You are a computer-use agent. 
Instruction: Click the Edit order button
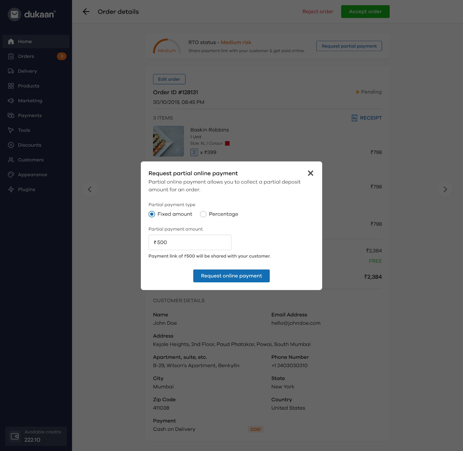coord(169,79)
